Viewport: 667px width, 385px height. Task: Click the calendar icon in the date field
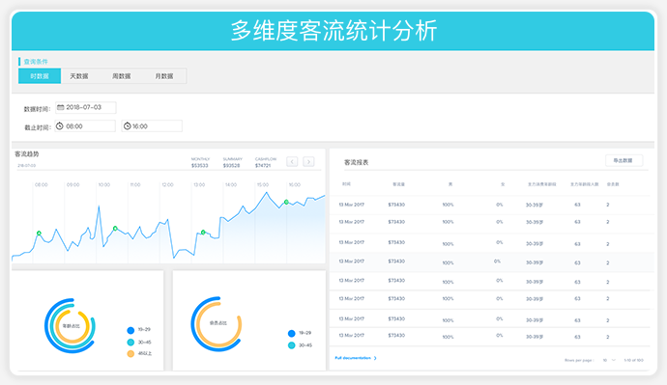[60, 107]
